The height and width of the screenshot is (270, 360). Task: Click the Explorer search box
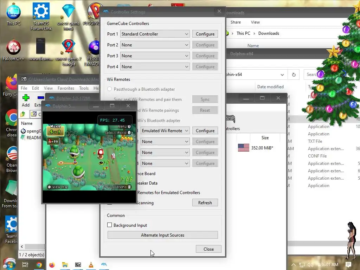click(311, 75)
